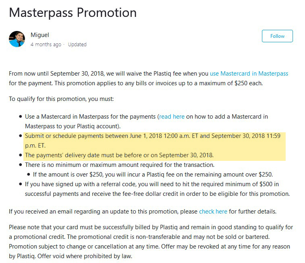The width and height of the screenshot is (305, 263).
Task: Open Miguel's profile avatar image
Action: [17, 39]
